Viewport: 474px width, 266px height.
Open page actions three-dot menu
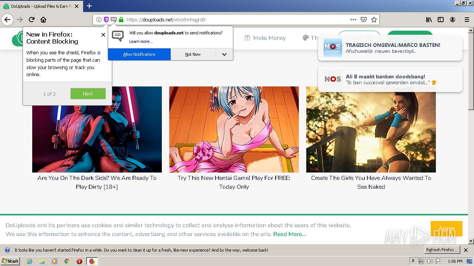coord(353,20)
